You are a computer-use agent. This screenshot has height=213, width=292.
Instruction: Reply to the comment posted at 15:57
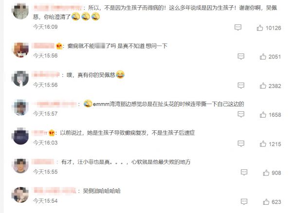pos(241,114)
